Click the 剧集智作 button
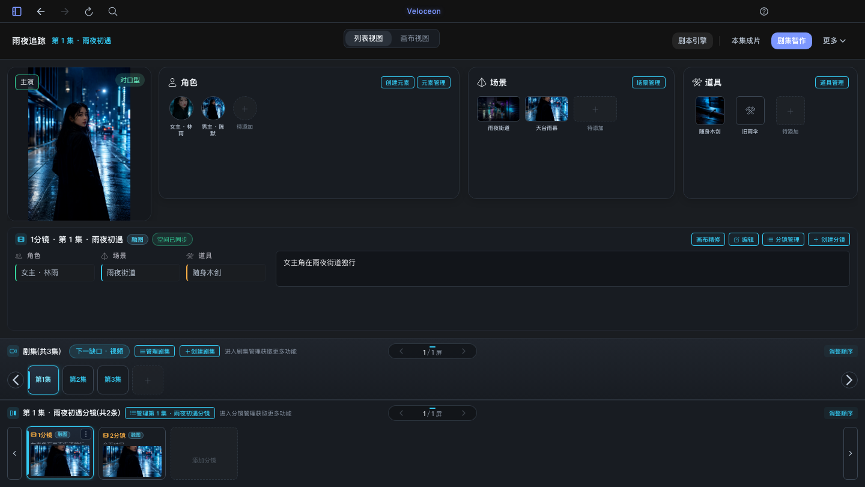This screenshot has width=865, height=487. click(792, 41)
